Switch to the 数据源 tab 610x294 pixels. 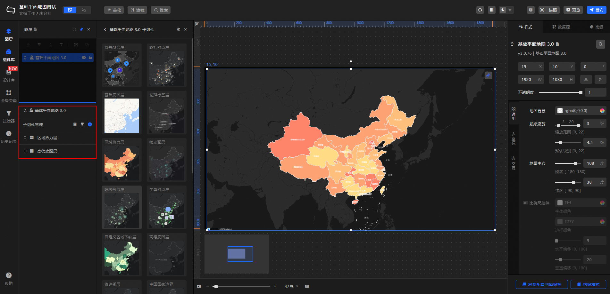561,27
